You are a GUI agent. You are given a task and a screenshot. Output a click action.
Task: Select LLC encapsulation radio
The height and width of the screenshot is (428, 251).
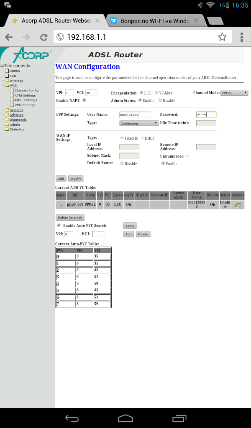pos(141,92)
